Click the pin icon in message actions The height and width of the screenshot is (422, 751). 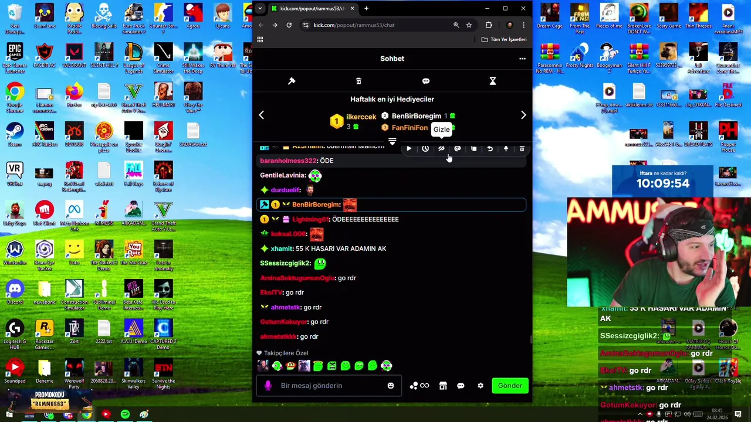pyautogui.click(x=506, y=149)
